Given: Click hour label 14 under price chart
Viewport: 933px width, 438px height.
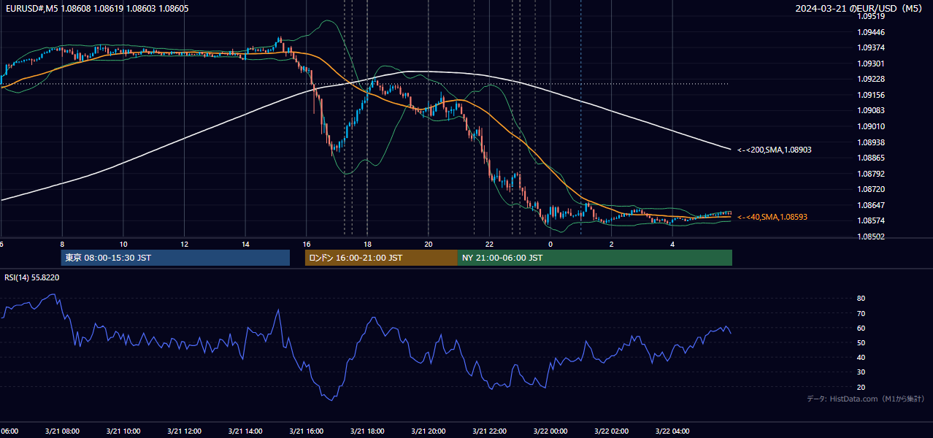Looking at the screenshot, I should (x=245, y=244).
